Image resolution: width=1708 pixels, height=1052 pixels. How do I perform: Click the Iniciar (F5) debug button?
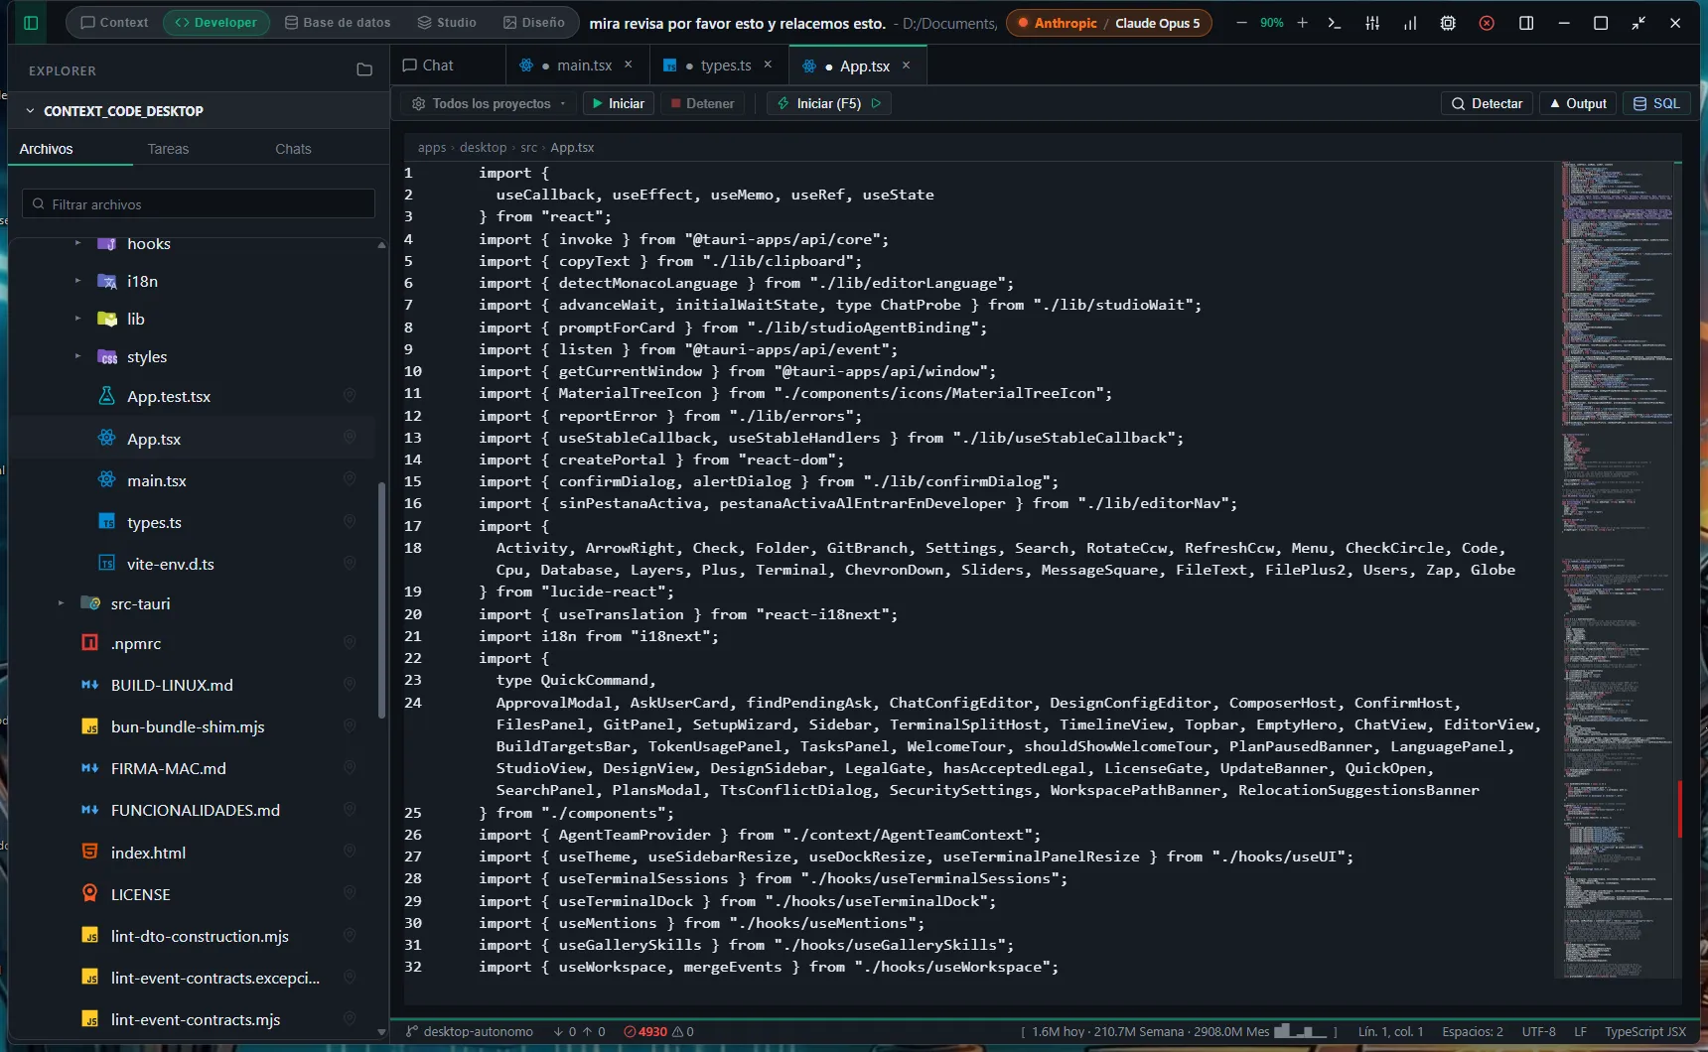point(829,103)
